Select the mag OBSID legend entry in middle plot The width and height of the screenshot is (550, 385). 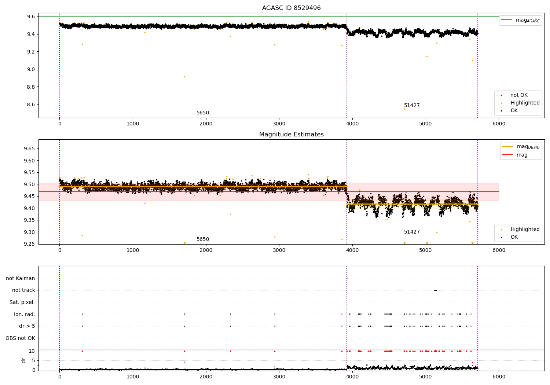tap(521, 147)
